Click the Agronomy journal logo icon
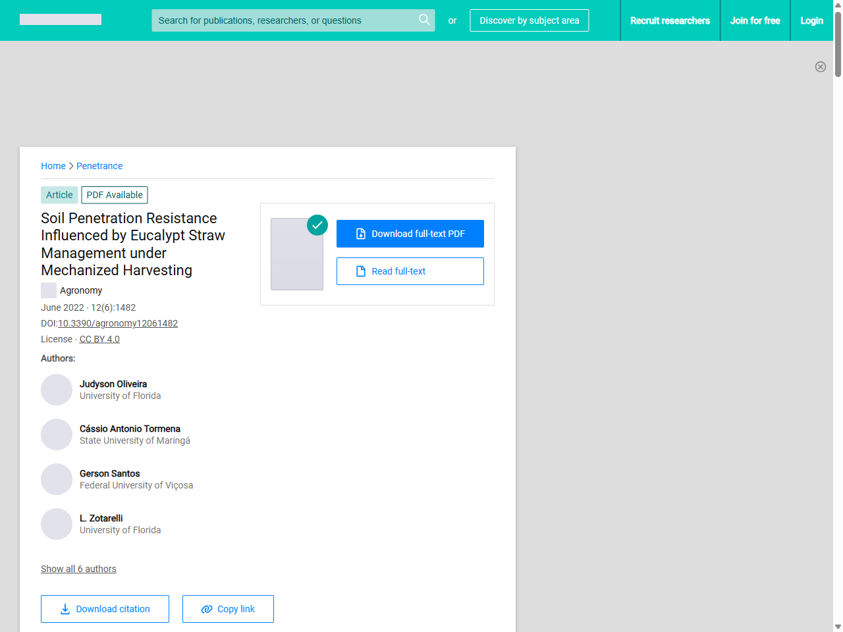Viewport: 843px width, 632px height. tap(49, 290)
